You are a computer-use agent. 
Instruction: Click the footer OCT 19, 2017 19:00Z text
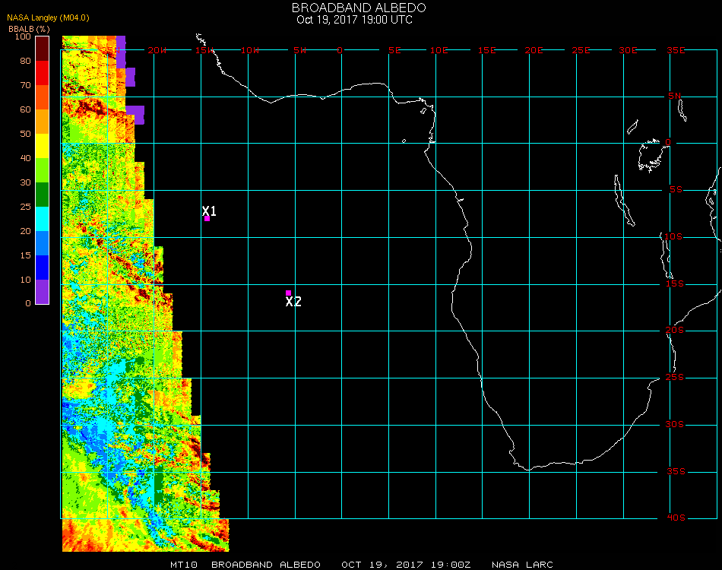[406, 565]
